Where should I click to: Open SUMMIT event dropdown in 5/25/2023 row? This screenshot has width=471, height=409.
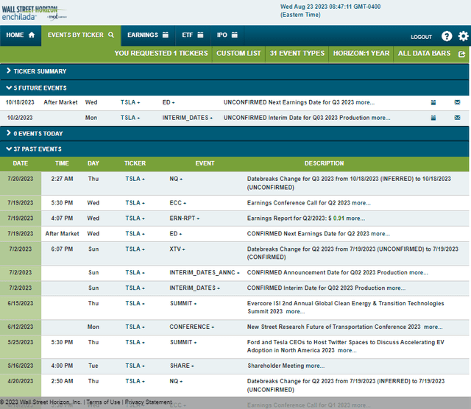183,342
